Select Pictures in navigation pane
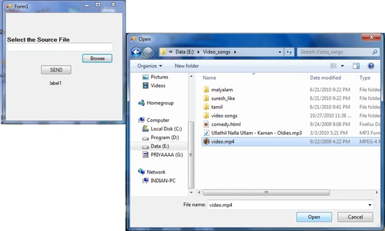 tap(159, 77)
